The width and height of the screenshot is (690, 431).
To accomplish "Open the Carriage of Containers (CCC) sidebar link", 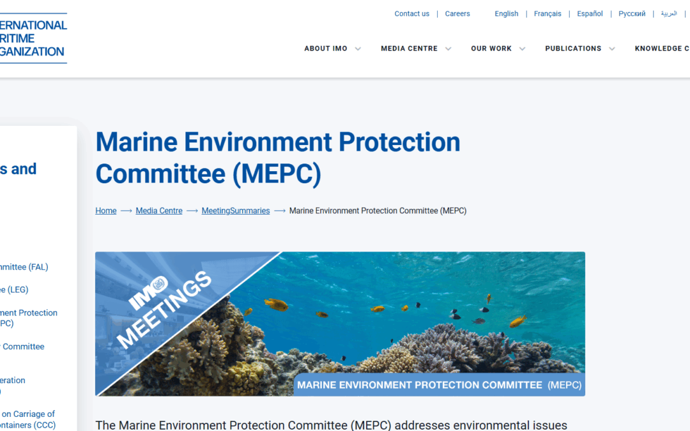I will pyautogui.click(x=27, y=420).
